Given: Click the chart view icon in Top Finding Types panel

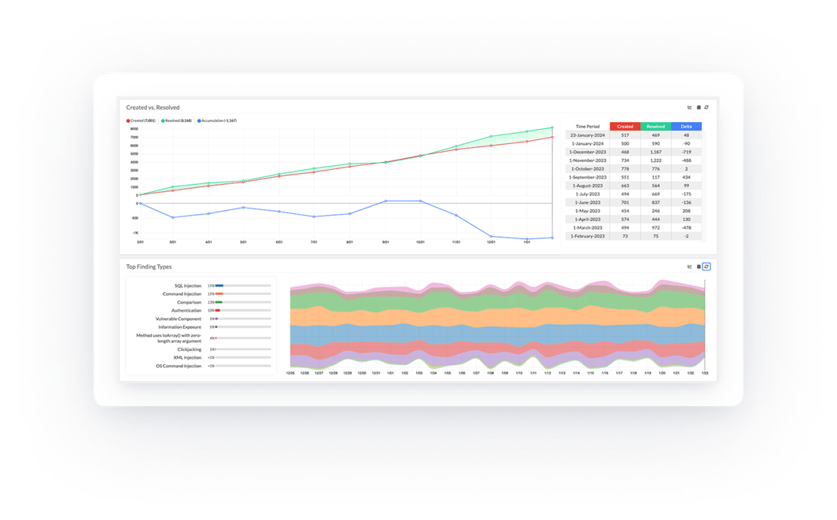Looking at the screenshot, I should (689, 267).
